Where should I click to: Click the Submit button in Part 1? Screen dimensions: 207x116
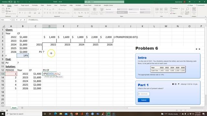(x=144, y=100)
